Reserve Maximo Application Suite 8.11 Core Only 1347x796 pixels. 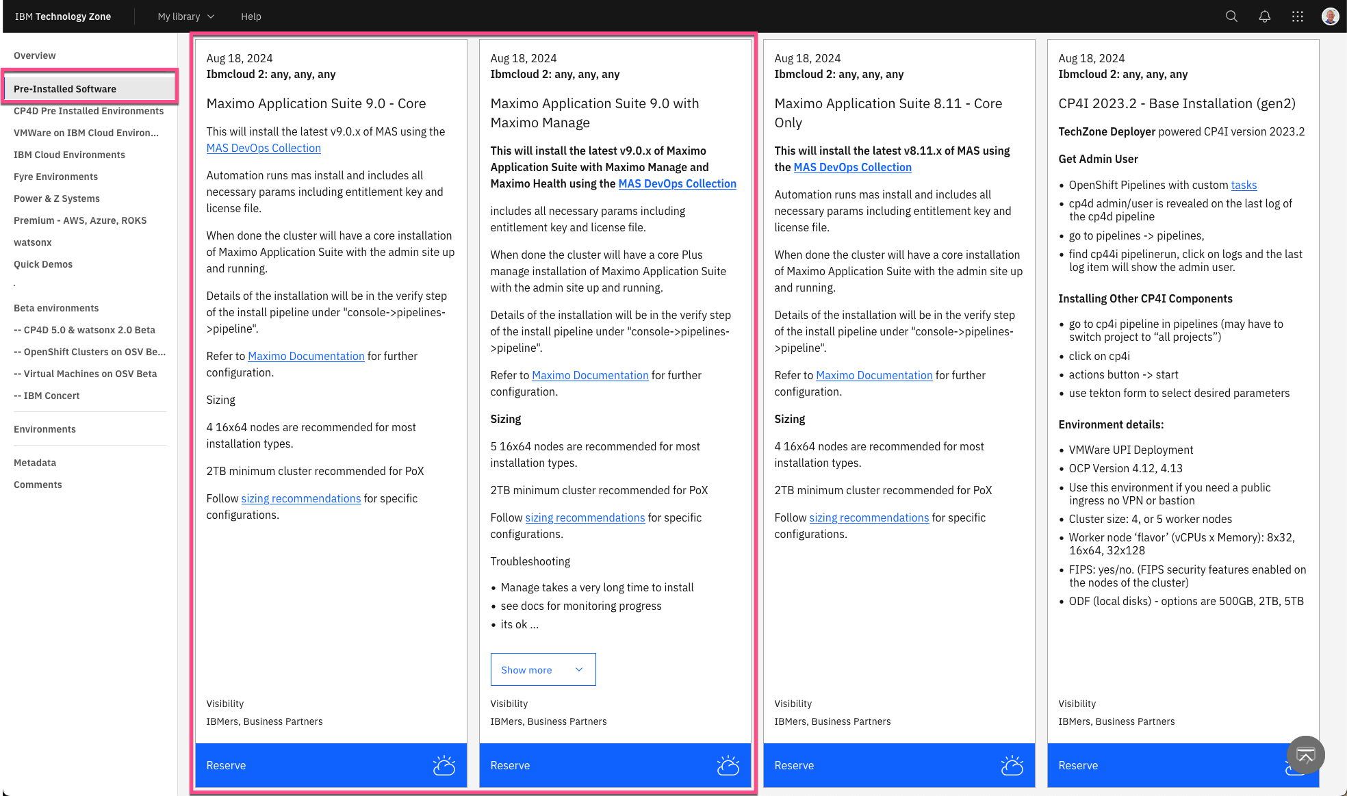(899, 765)
